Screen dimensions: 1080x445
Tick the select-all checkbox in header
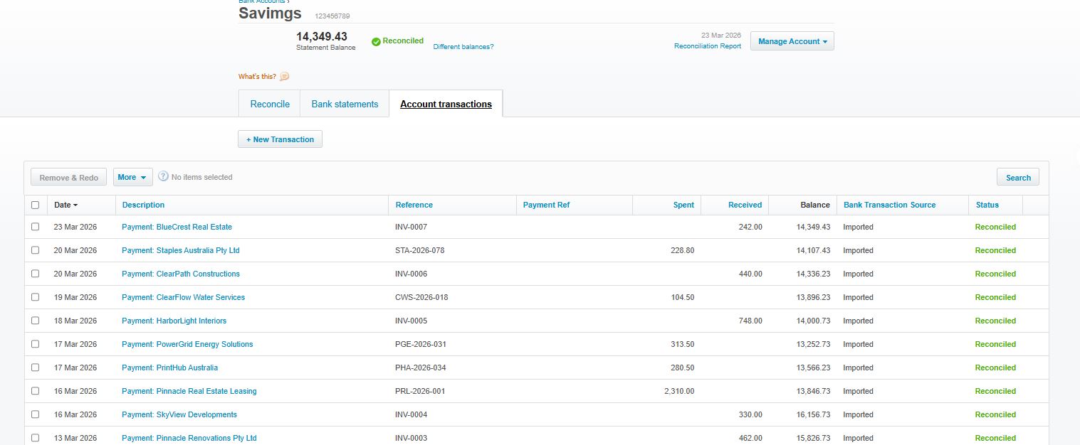pyautogui.click(x=36, y=205)
